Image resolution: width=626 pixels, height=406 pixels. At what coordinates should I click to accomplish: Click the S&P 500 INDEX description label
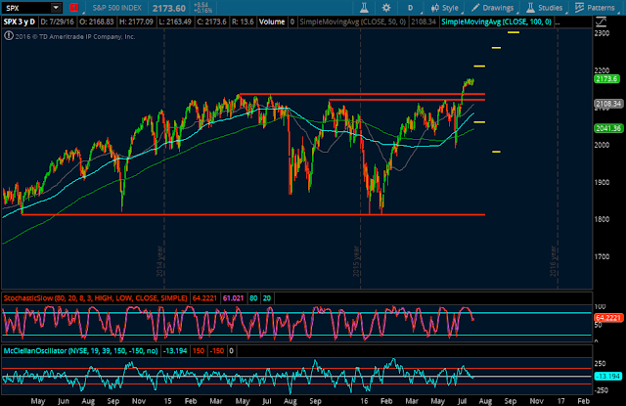click(x=117, y=8)
